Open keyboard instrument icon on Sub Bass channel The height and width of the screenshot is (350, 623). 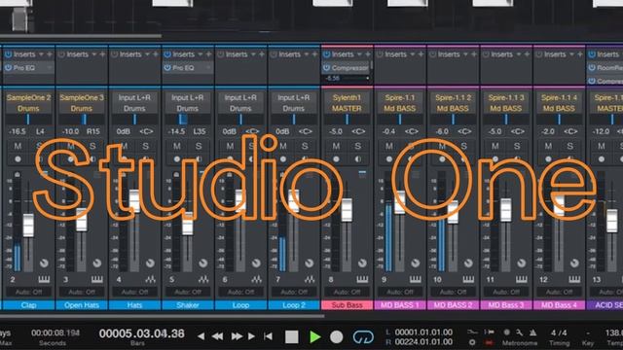362,280
